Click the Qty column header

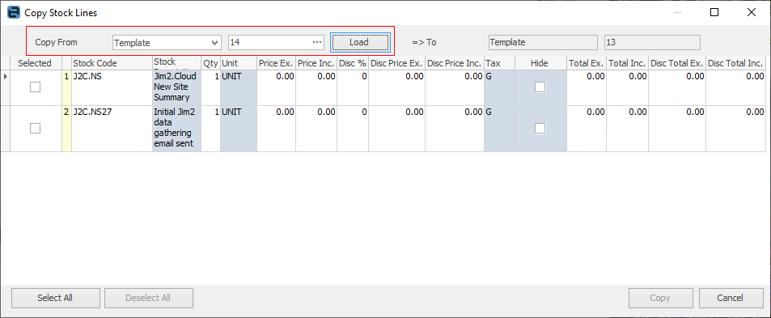(x=210, y=63)
